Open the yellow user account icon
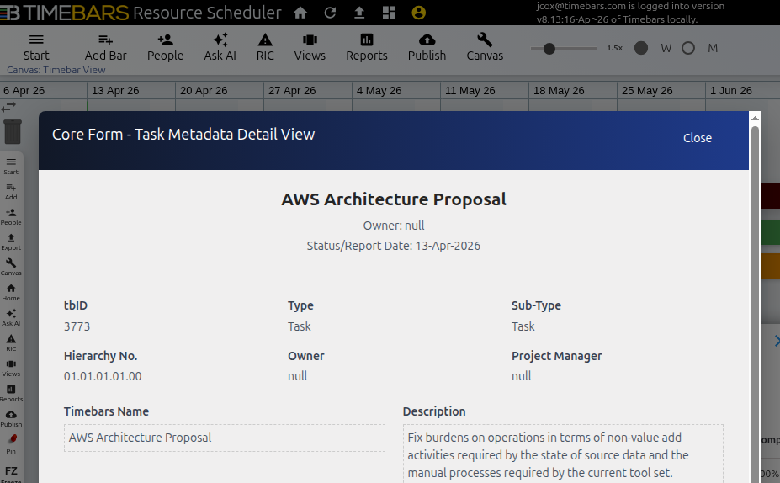Screen dimensions: 780x483 coord(418,13)
